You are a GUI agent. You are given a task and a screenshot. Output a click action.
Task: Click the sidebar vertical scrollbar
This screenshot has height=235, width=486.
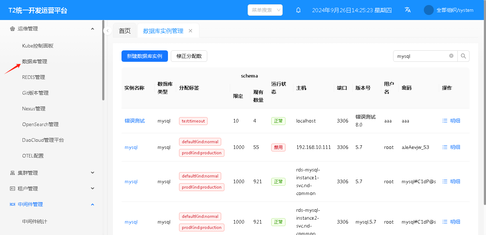pyautogui.click(x=103, y=61)
